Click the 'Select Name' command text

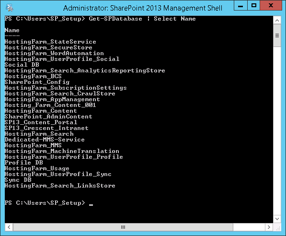(174, 19)
